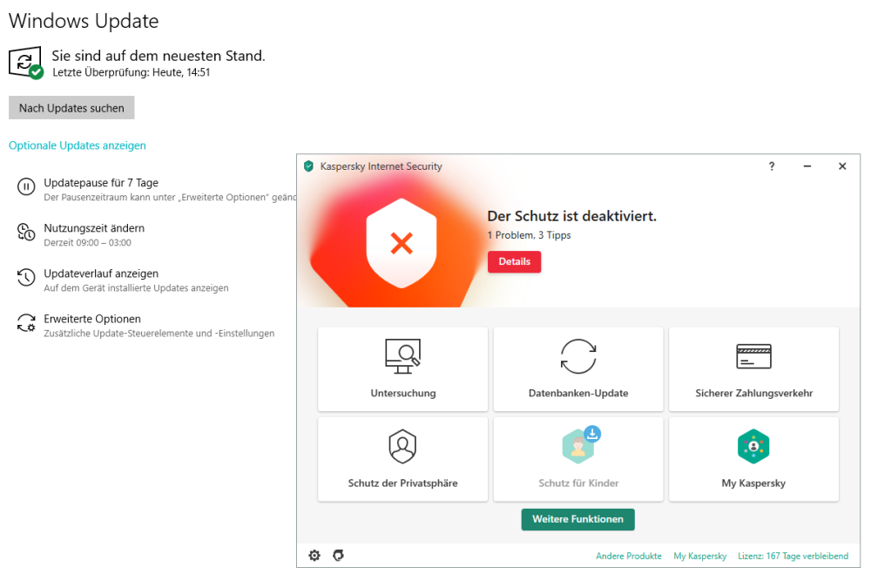Viewport: 871px width, 581px height.
Task: Open Sicherer Zahlungsverkehr tile
Action: [753, 368]
